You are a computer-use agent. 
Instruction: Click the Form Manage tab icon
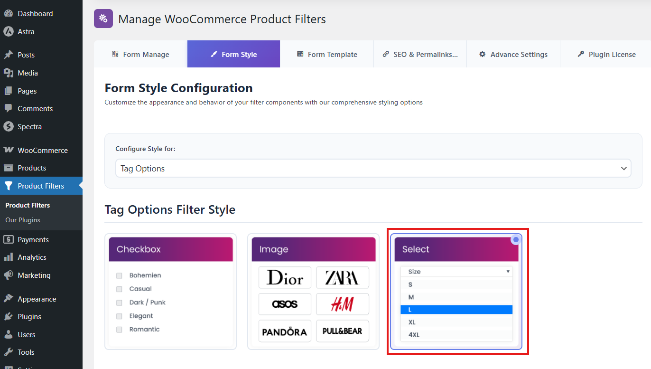pos(115,54)
